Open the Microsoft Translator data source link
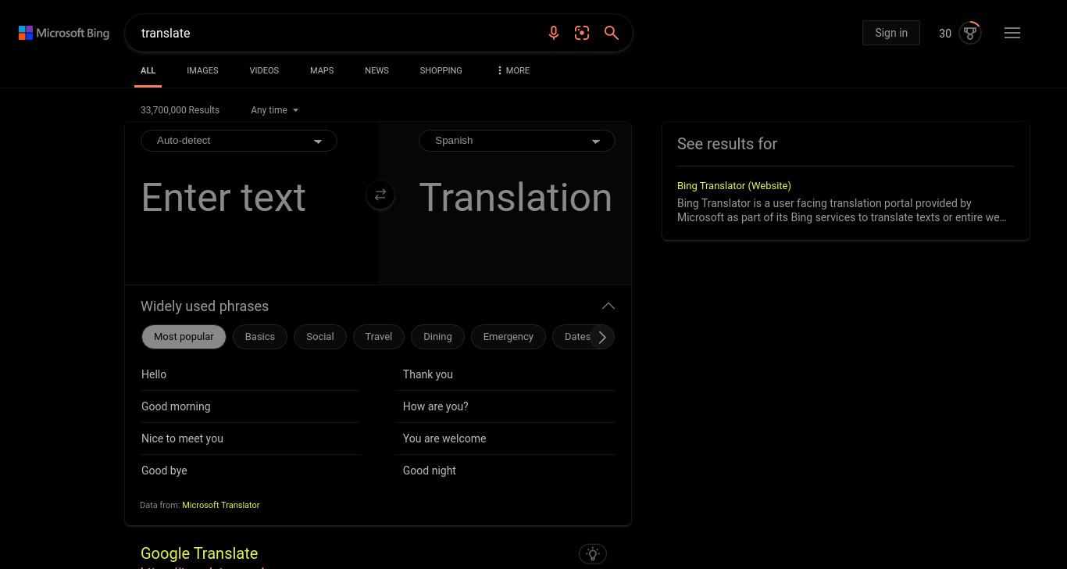The image size is (1067, 569). coord(221,505)
